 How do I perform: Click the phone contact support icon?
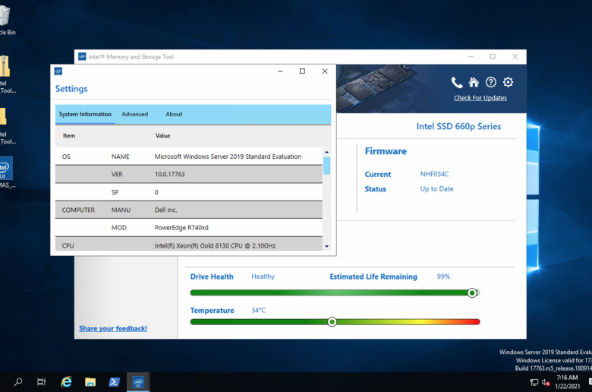[457, 82]
